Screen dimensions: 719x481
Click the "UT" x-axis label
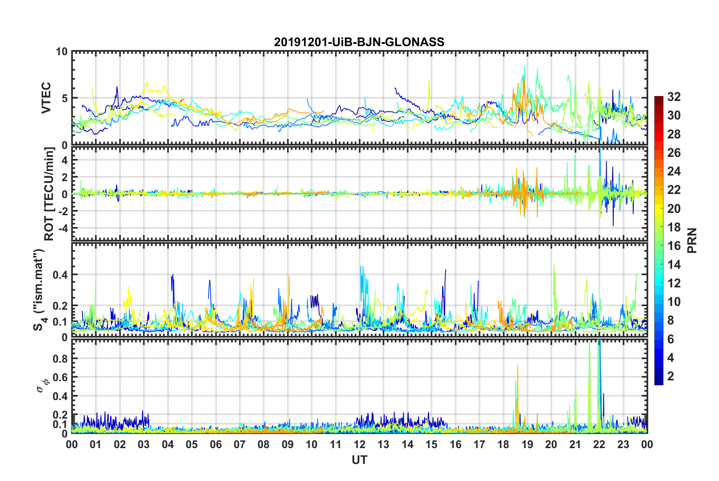(x=359, y=460)
